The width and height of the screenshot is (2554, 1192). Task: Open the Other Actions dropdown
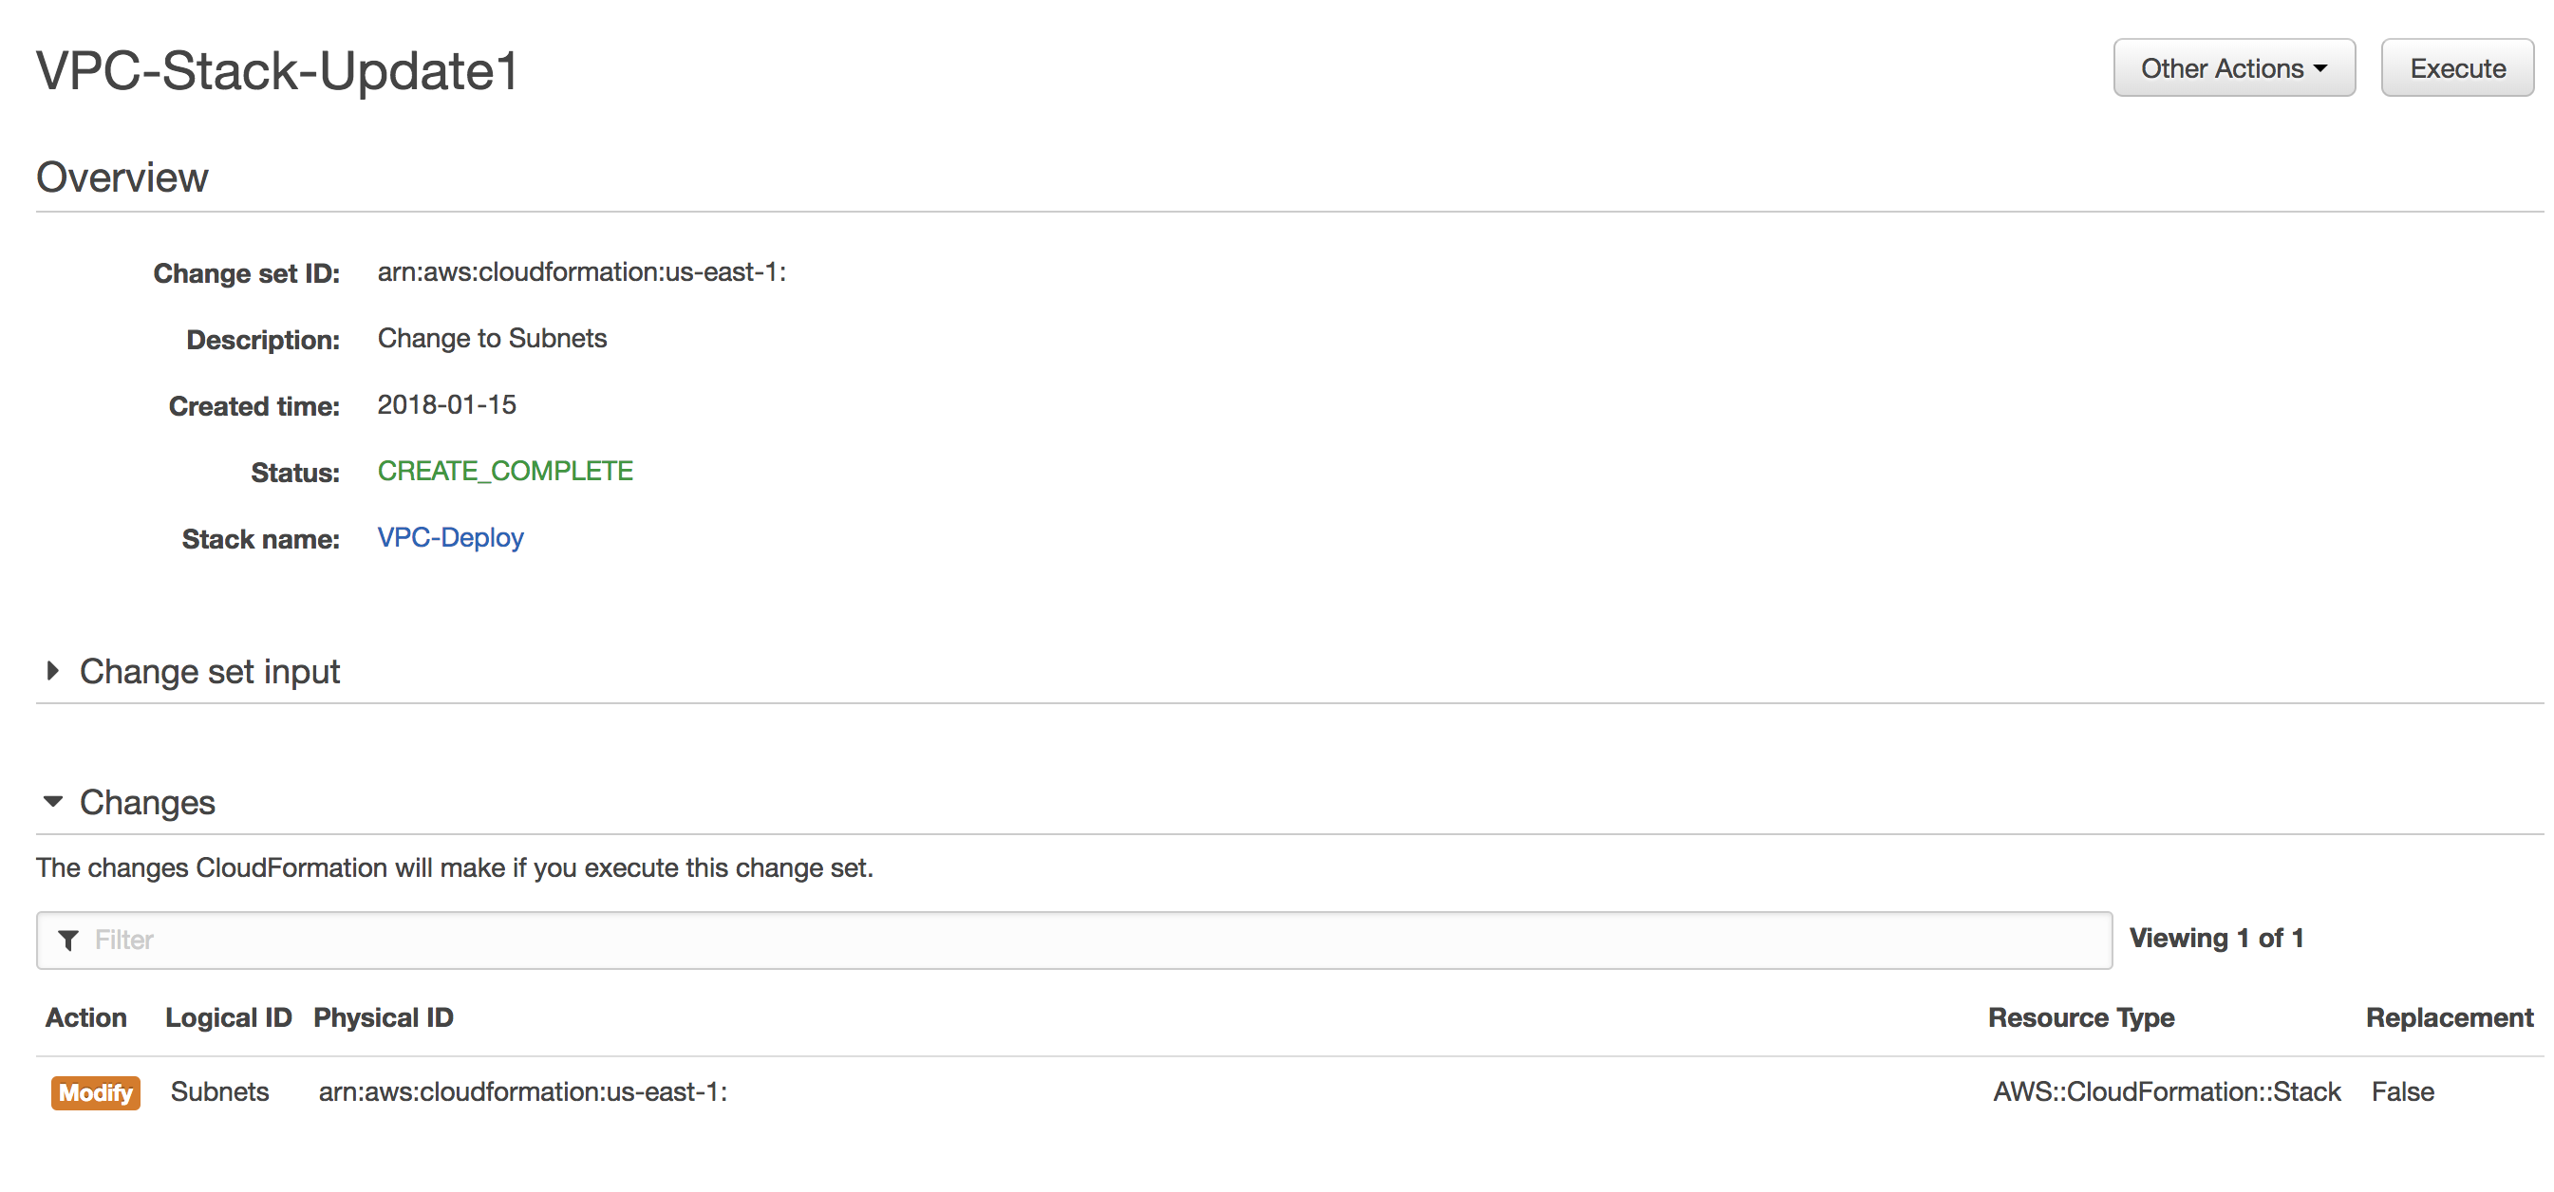(x=2233, y=68)
